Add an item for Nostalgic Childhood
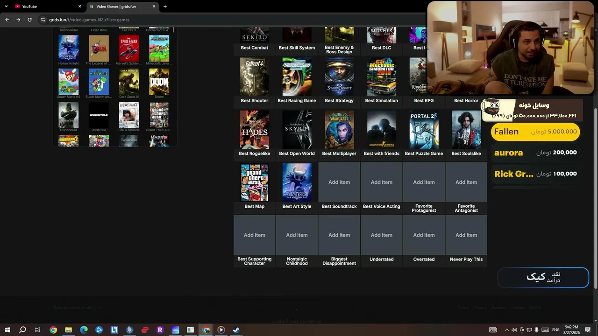Viewport: 598px width, 336px height. click(297, 235)
